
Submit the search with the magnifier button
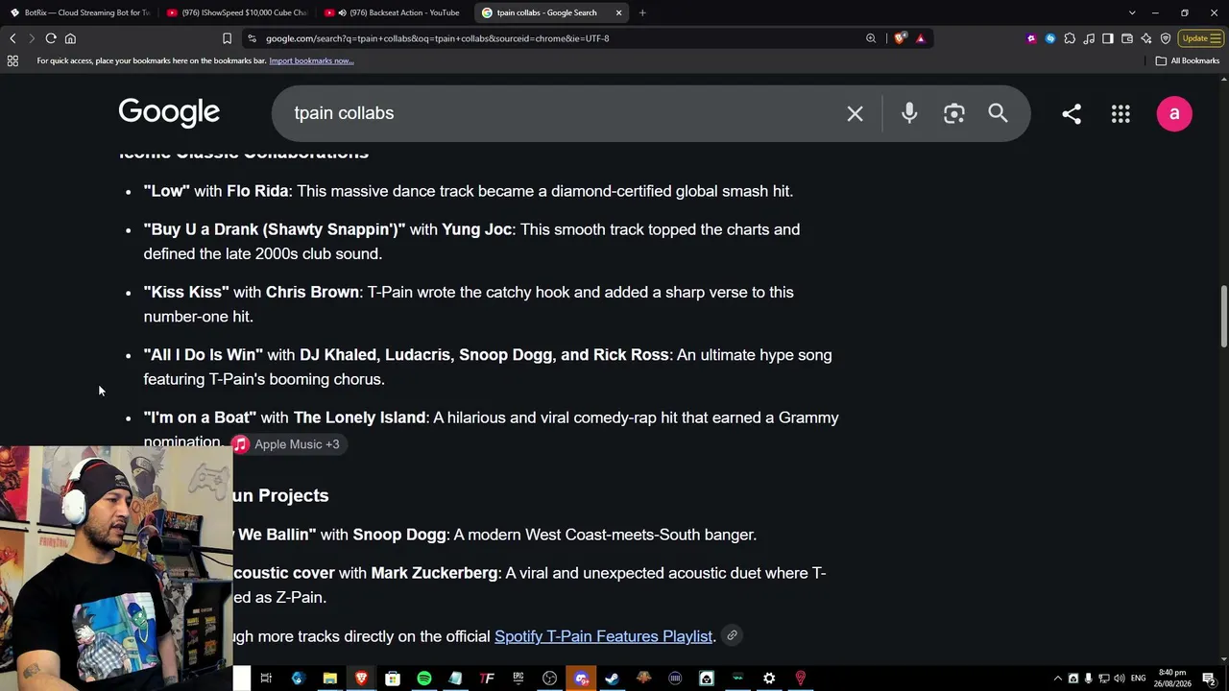click(x=998, y=113)
